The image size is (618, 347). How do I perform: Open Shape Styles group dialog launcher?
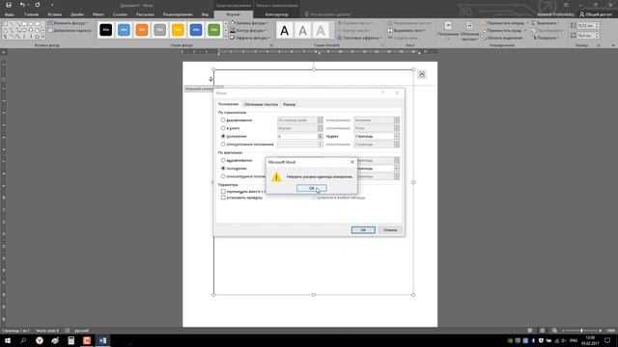point(271,45)
